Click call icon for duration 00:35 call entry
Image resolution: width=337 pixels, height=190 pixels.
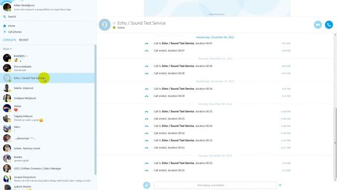tap(146, 163)
